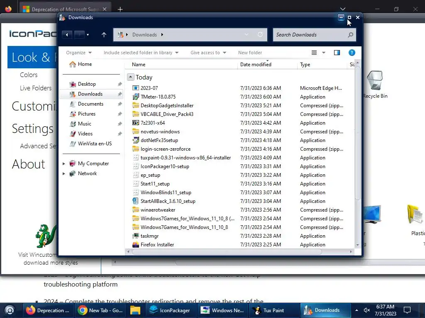
Task: Open the notification center icon
Action: (x=407, y=311)
